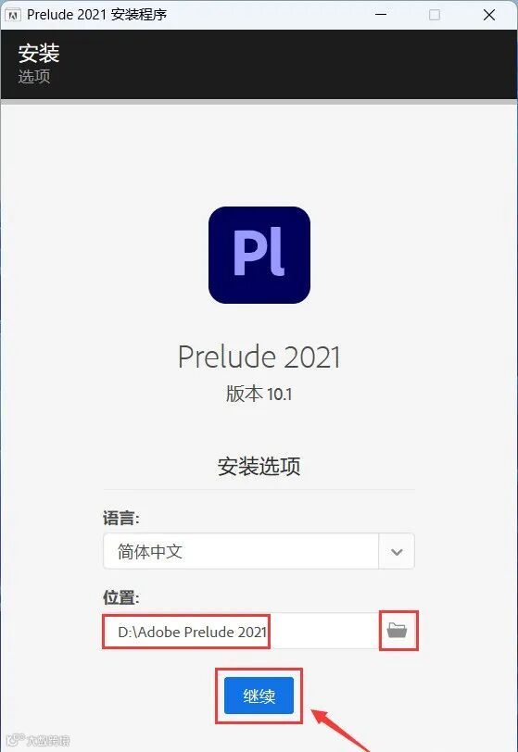This screenshot has width=518, height=752.
Task: Click the Adobe installer icon in title bar
Action: pyautogui.click(x=12, y=15)
